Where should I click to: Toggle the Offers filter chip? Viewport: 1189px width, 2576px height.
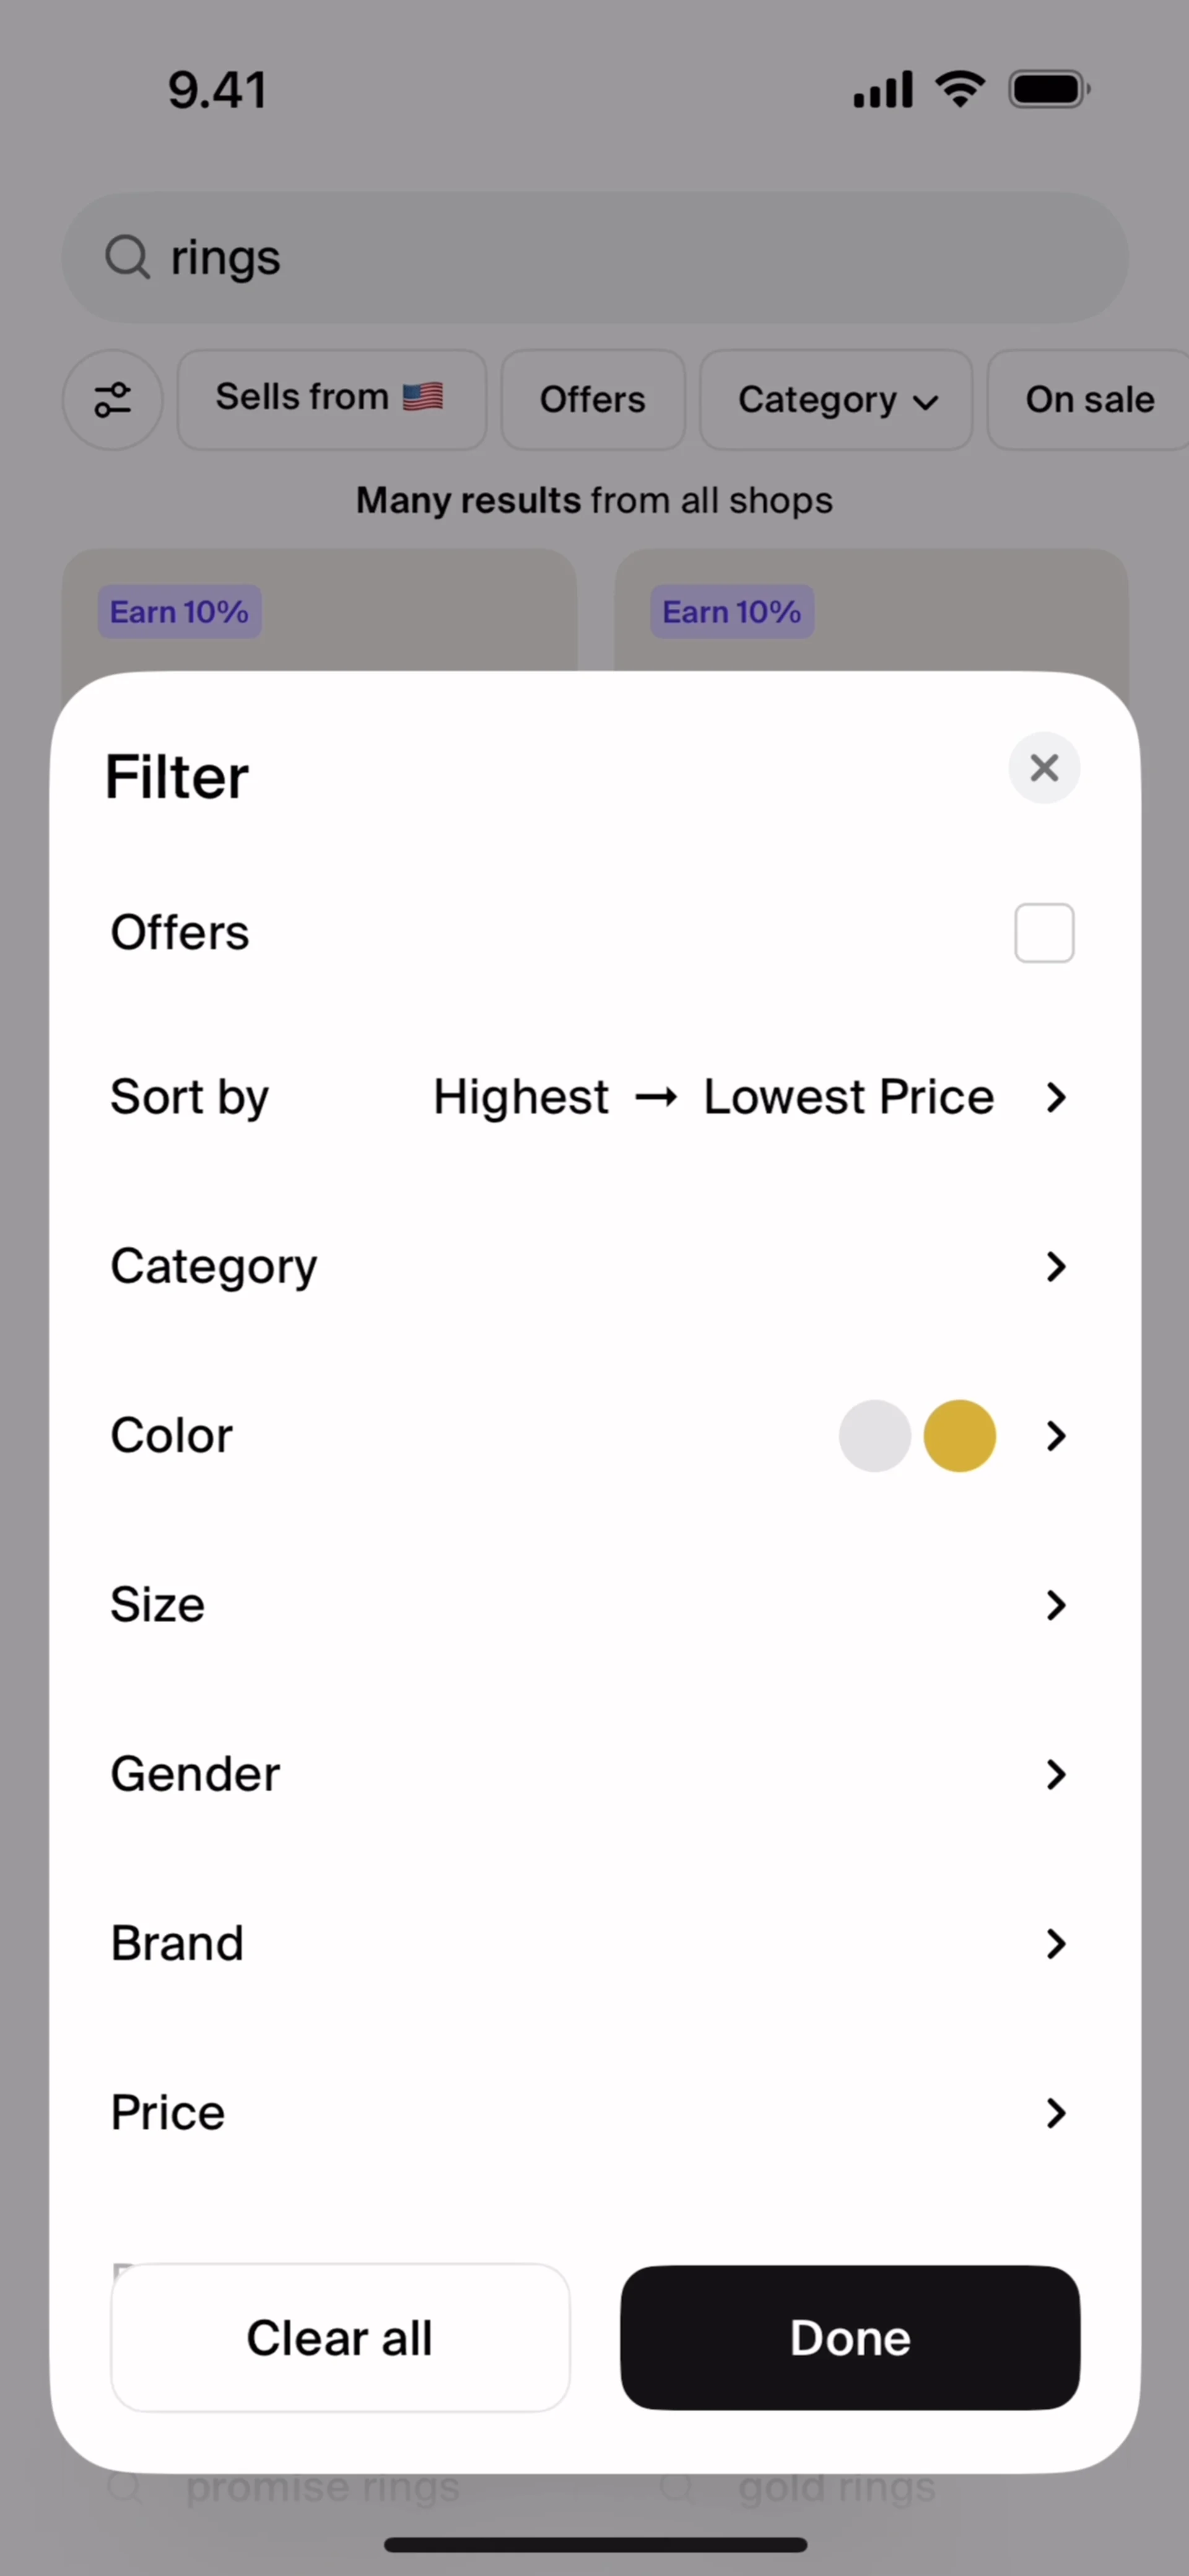(x=592, y=399)
